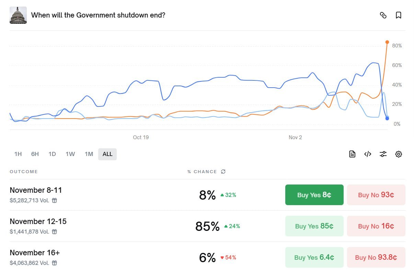Open chart filter sliders icon
414x279 pixels.
pos(383,154)
